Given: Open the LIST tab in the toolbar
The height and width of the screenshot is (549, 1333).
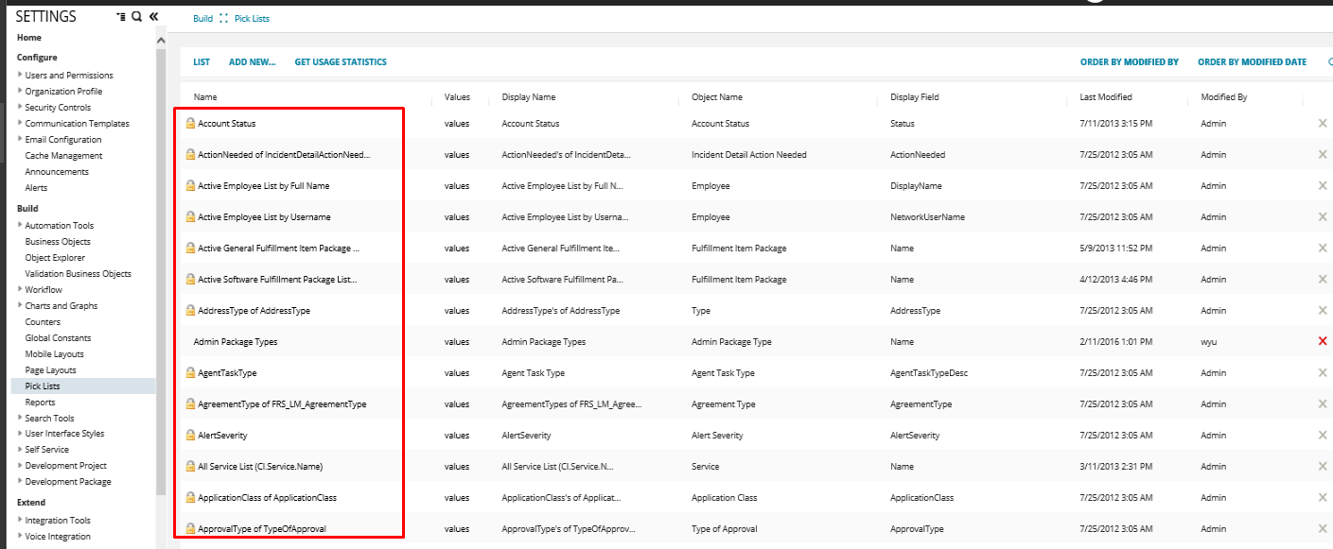Looking at the screenshot, I should 202,62.
